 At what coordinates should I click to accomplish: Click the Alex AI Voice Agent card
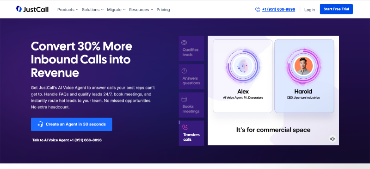[243, 76]
